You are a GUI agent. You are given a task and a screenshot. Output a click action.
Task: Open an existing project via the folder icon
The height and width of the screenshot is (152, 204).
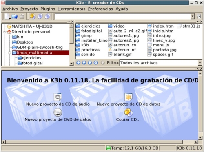[x=15, y=16]
